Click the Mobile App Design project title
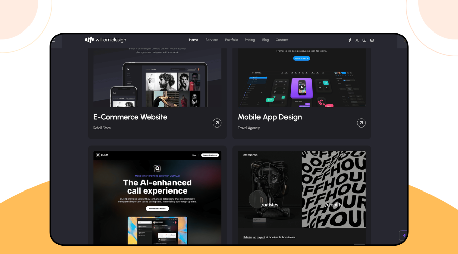Image resolution: width=458 pixels, height=254 pixels. click(x=270, y=117)
